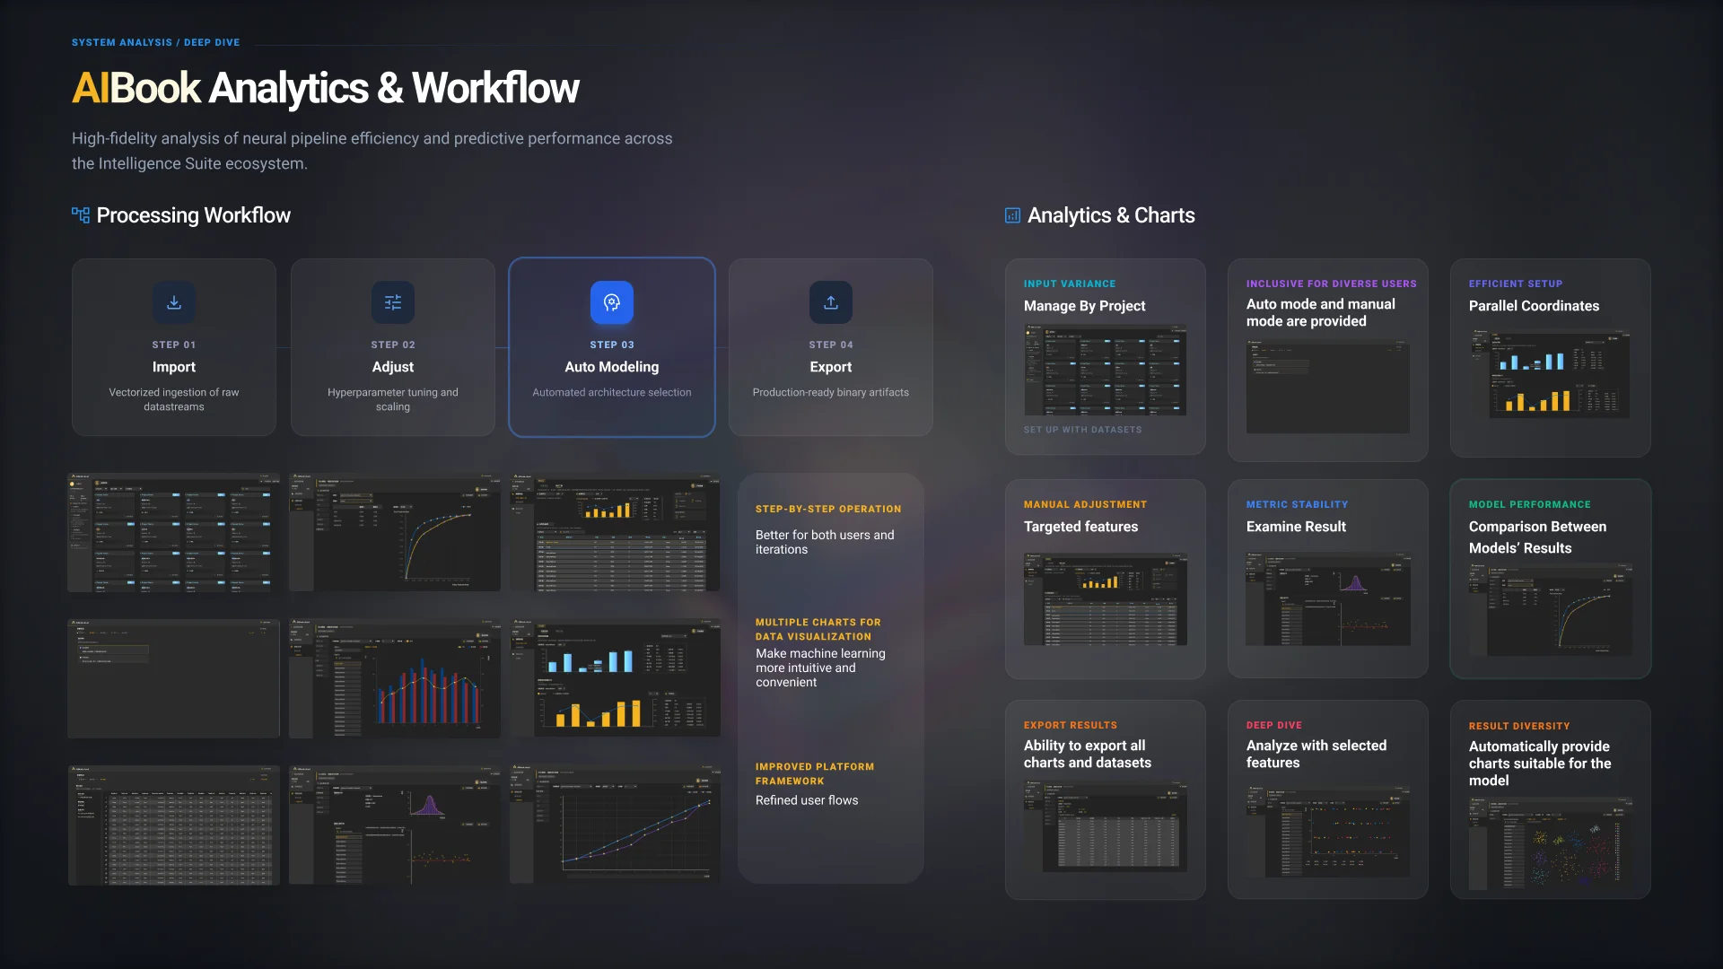Image resolution: width=1723 pixels, height=969 pixels.
Task: Open the curve chart thumbnail below Adjust
Action: point(395,531)
